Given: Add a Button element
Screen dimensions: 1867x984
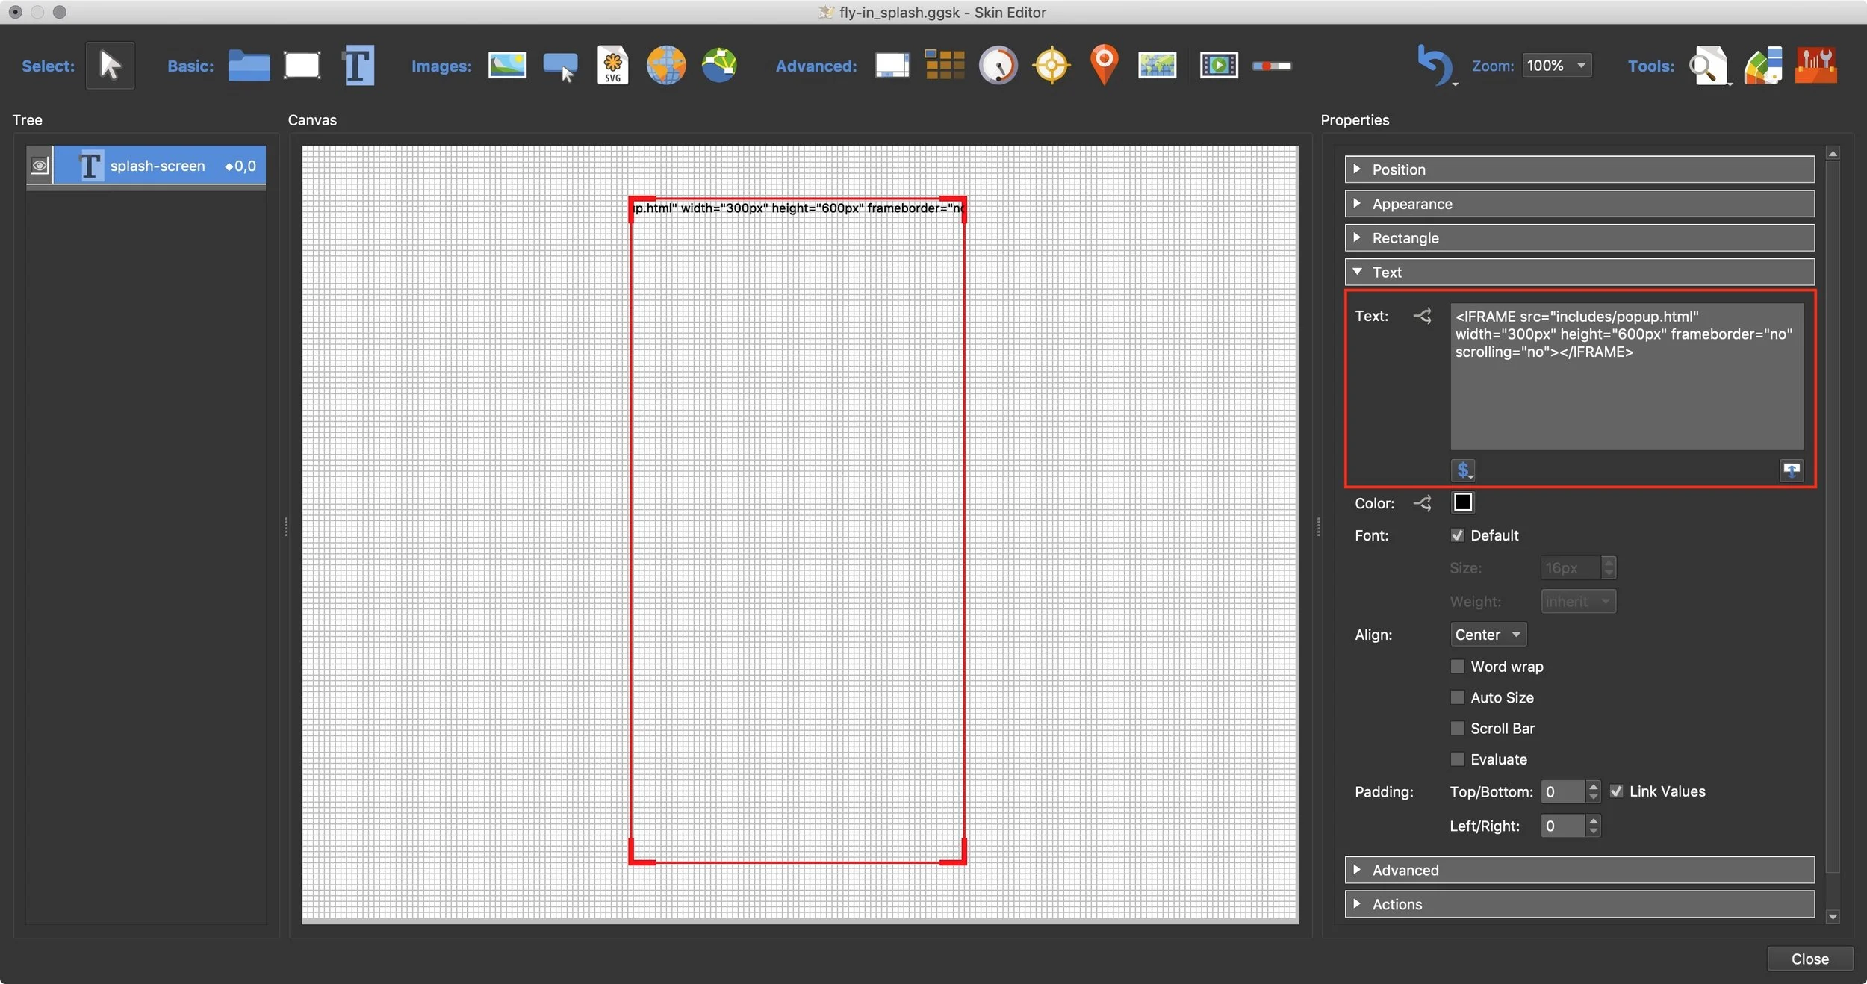Looking at the screenshot, I should [560, 66].
